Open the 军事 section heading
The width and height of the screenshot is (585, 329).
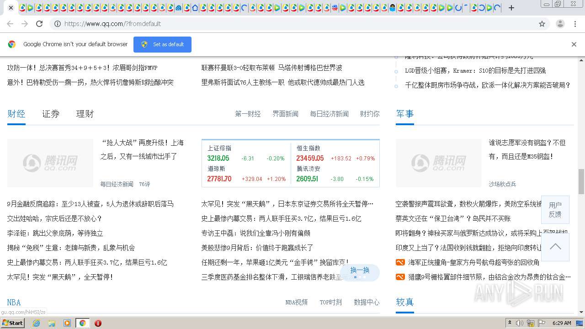(x=405, y=114)
